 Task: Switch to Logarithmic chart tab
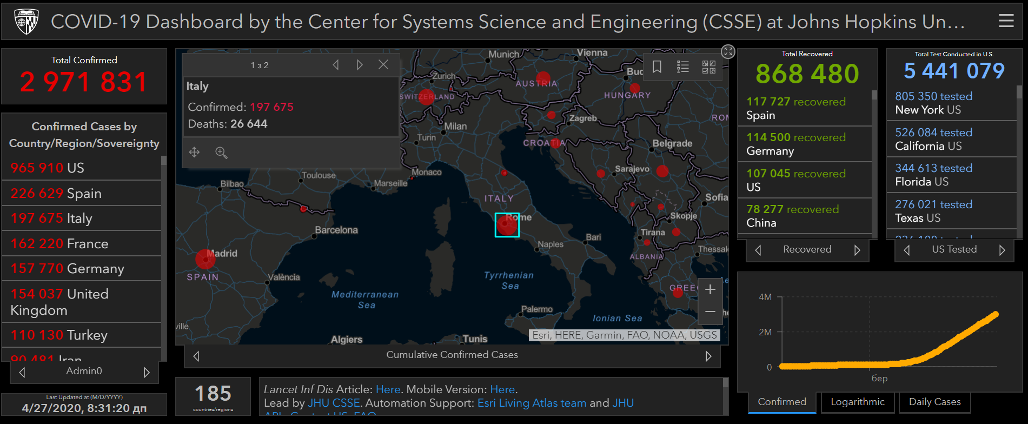point(858,402)
